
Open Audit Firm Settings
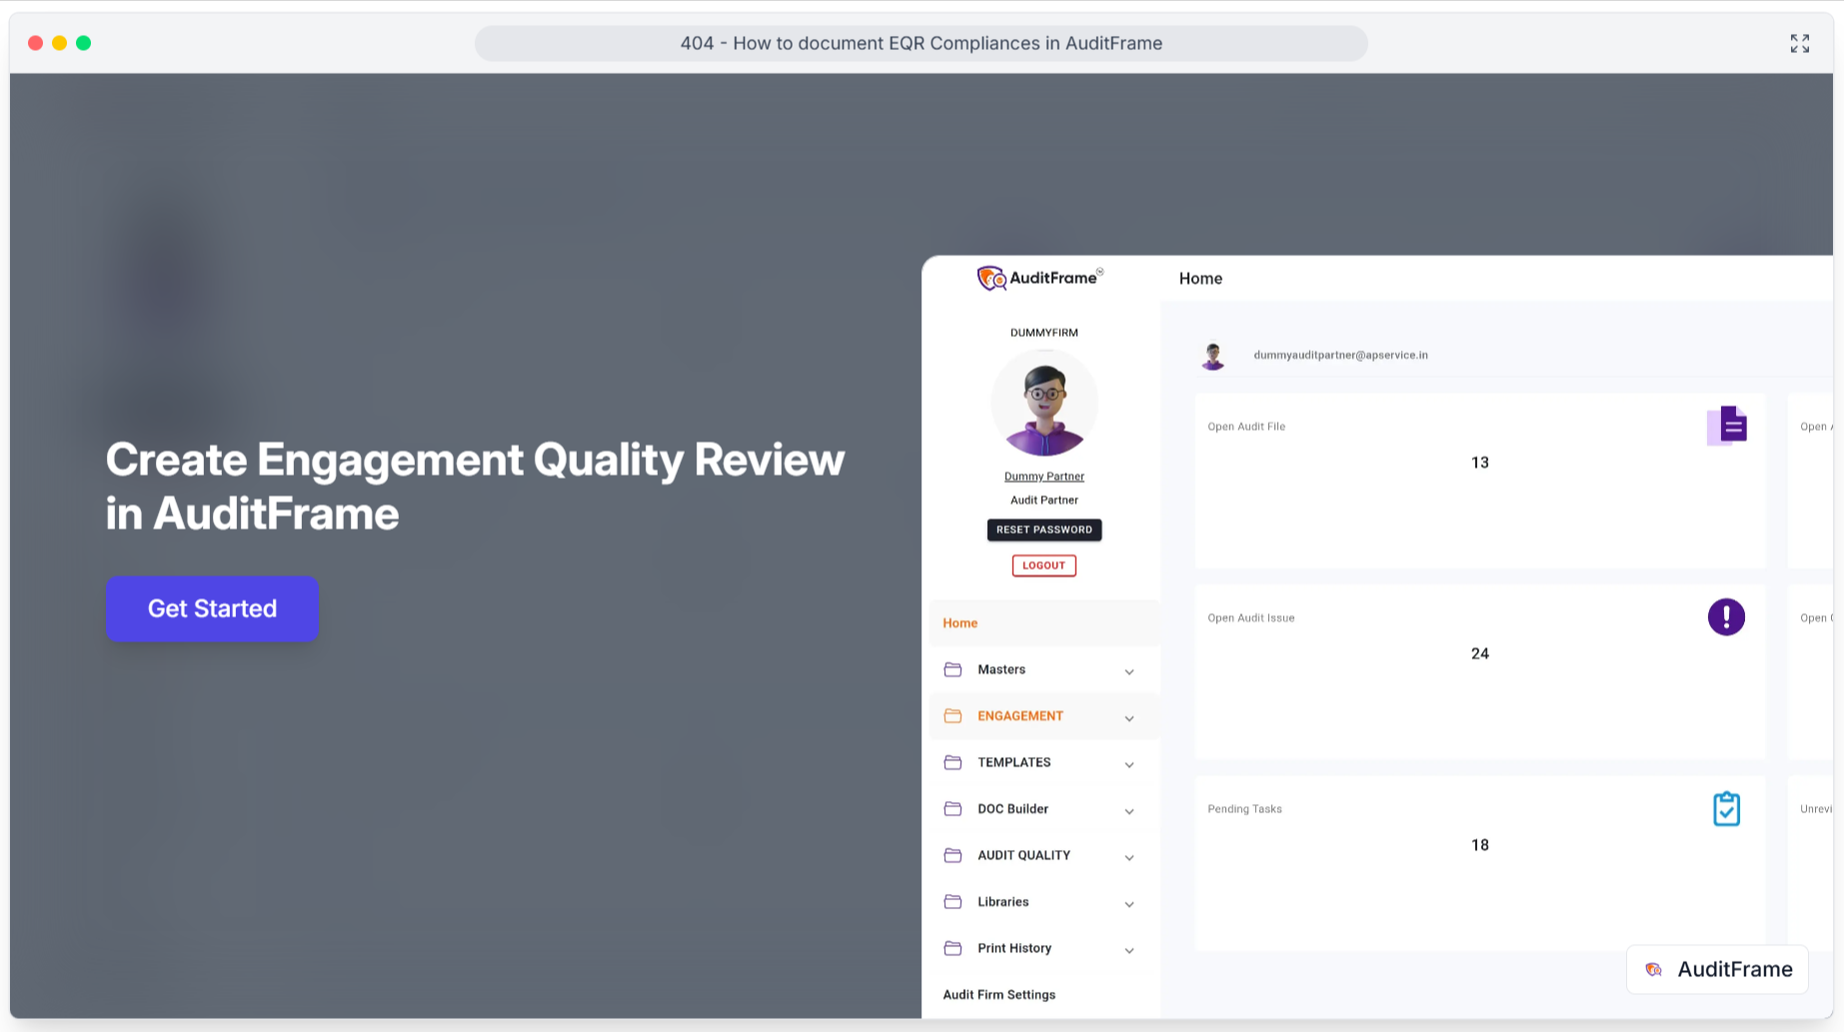pyautogui.click(x=998, y=994)
